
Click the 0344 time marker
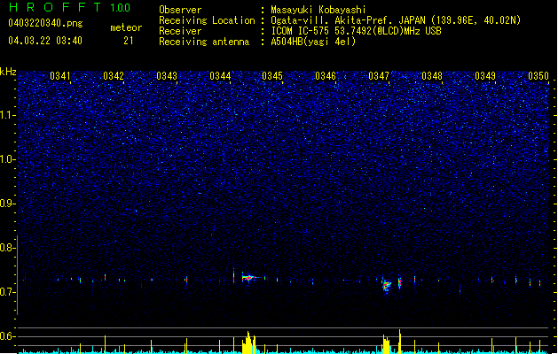coord(220,75)
